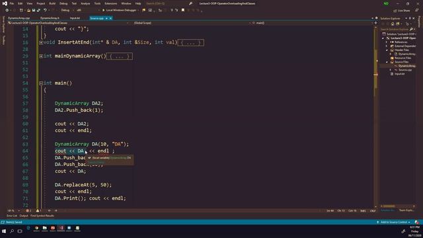
Task: Click the Live Share icon
Action: (395, 11)
